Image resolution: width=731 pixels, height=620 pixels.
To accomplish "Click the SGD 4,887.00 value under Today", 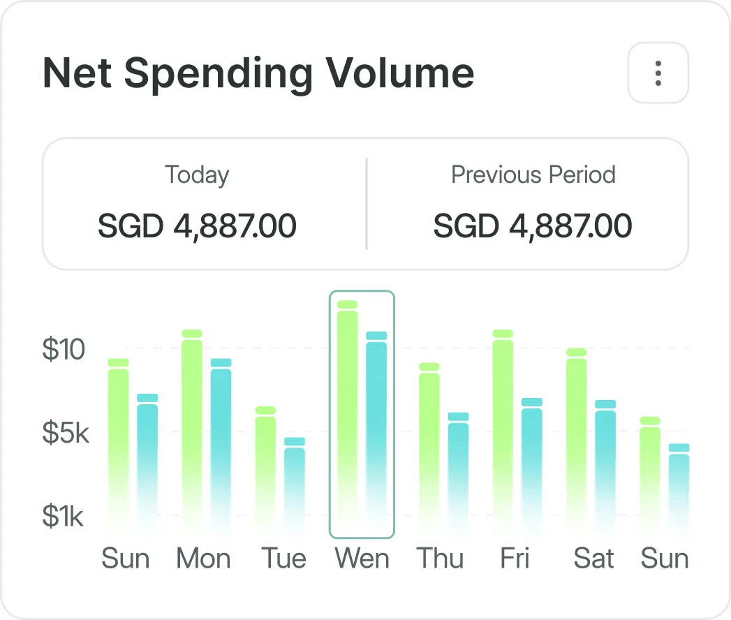I will [197, 226].
